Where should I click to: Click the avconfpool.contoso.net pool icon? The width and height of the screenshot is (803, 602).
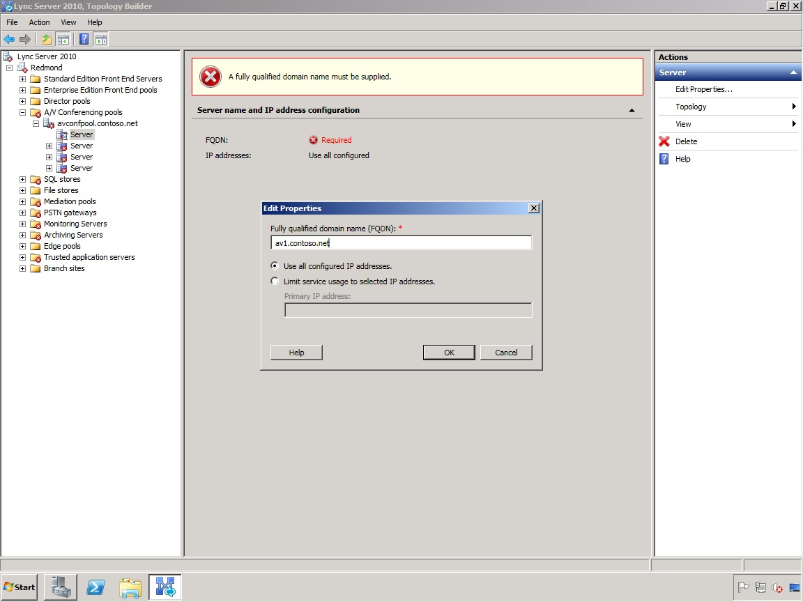(49, 123)
